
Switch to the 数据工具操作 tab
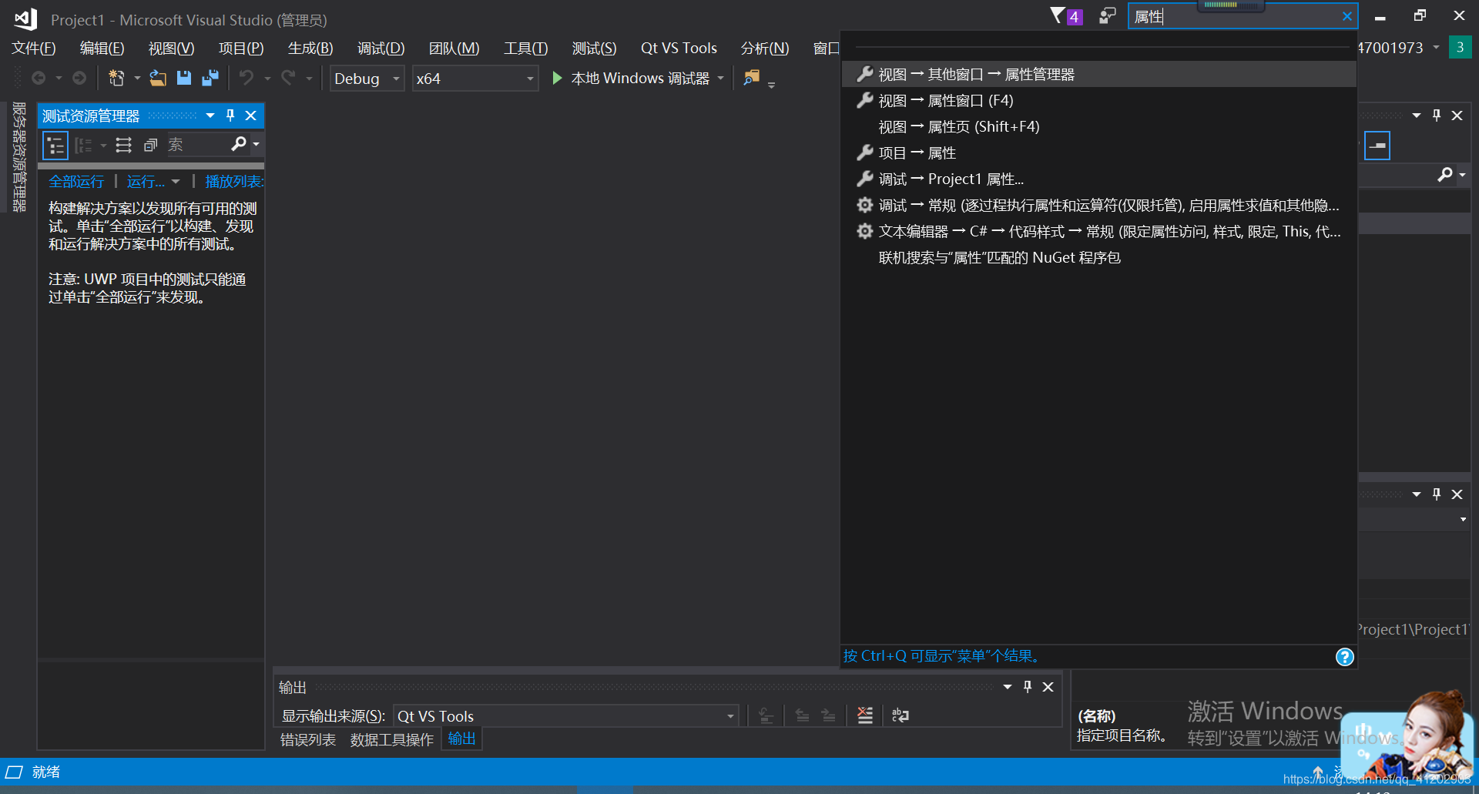click(x=392, y=740)
